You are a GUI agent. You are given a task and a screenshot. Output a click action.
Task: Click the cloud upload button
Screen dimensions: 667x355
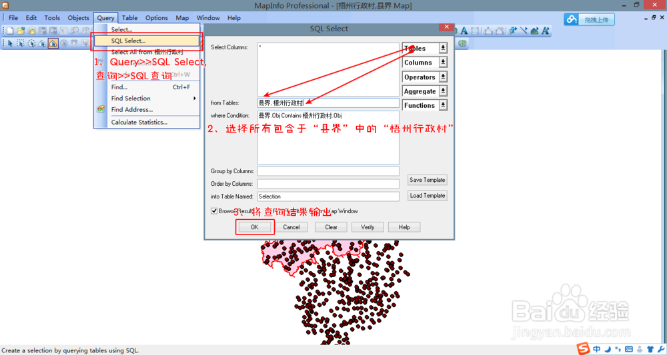(589, 19)
